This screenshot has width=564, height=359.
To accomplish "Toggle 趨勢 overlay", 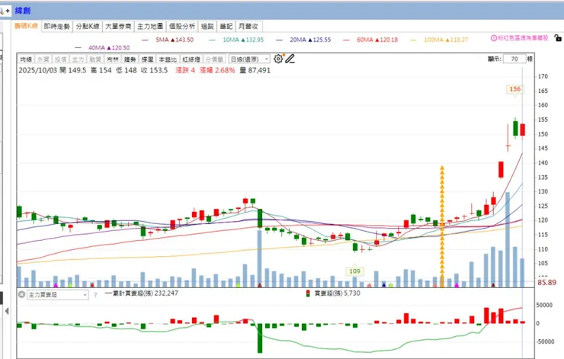I will tap(130, 59).
